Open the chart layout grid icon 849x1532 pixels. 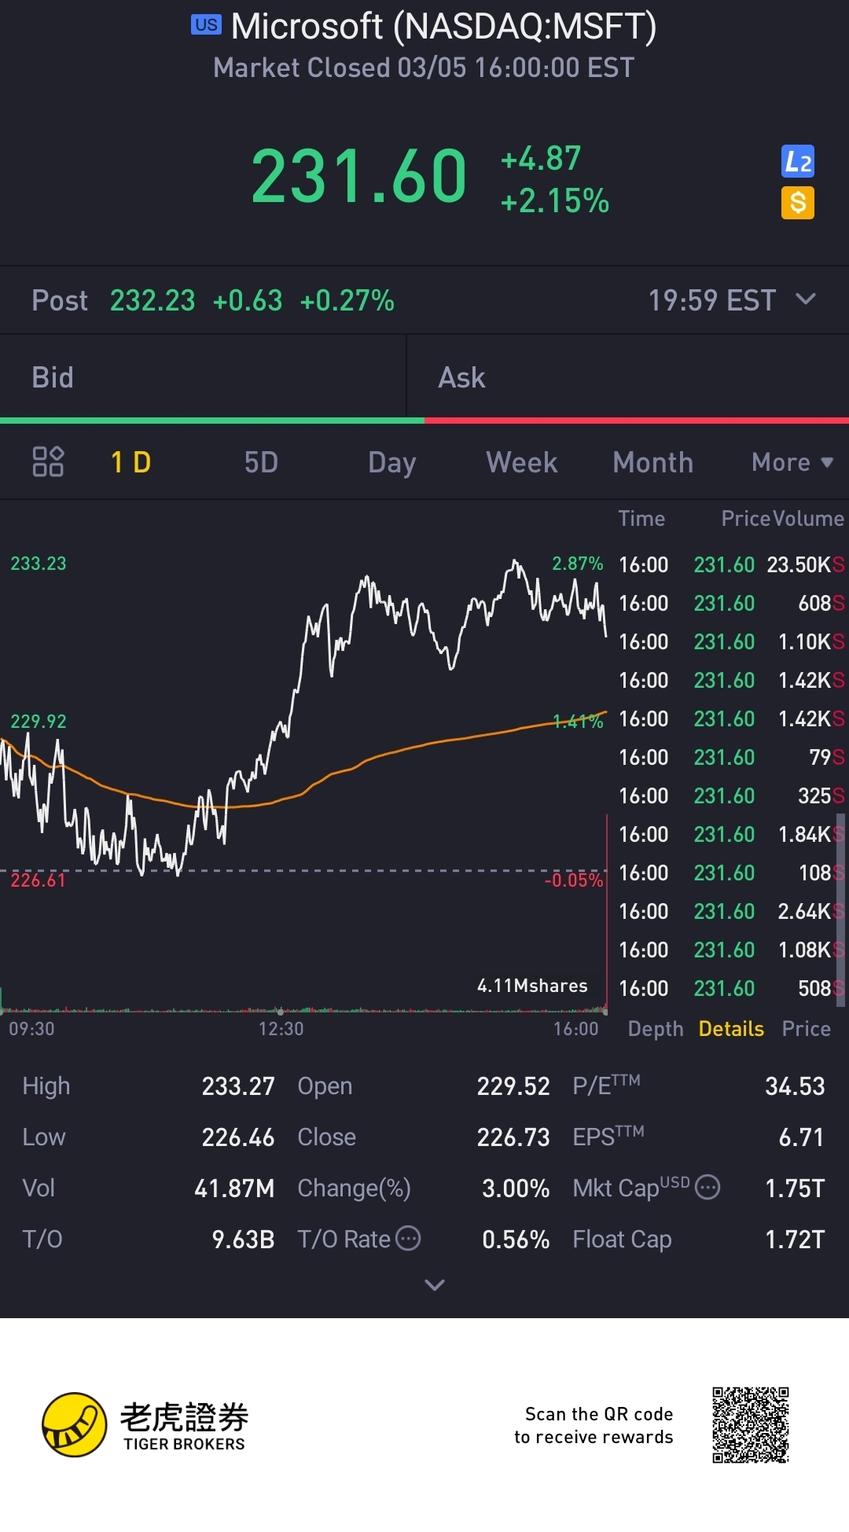coord(48,461)
